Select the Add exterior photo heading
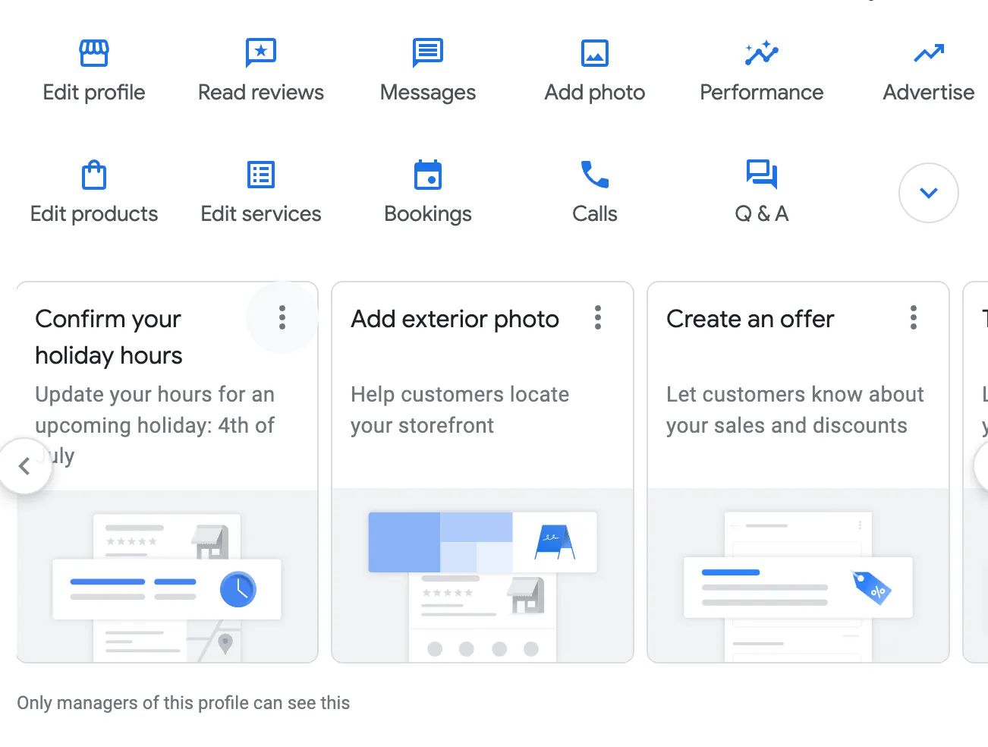The width and height of the screenshot is (988, 747). click(x=455, y=320)
